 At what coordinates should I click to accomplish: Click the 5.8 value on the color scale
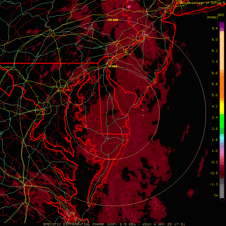(x=215, y=84)
